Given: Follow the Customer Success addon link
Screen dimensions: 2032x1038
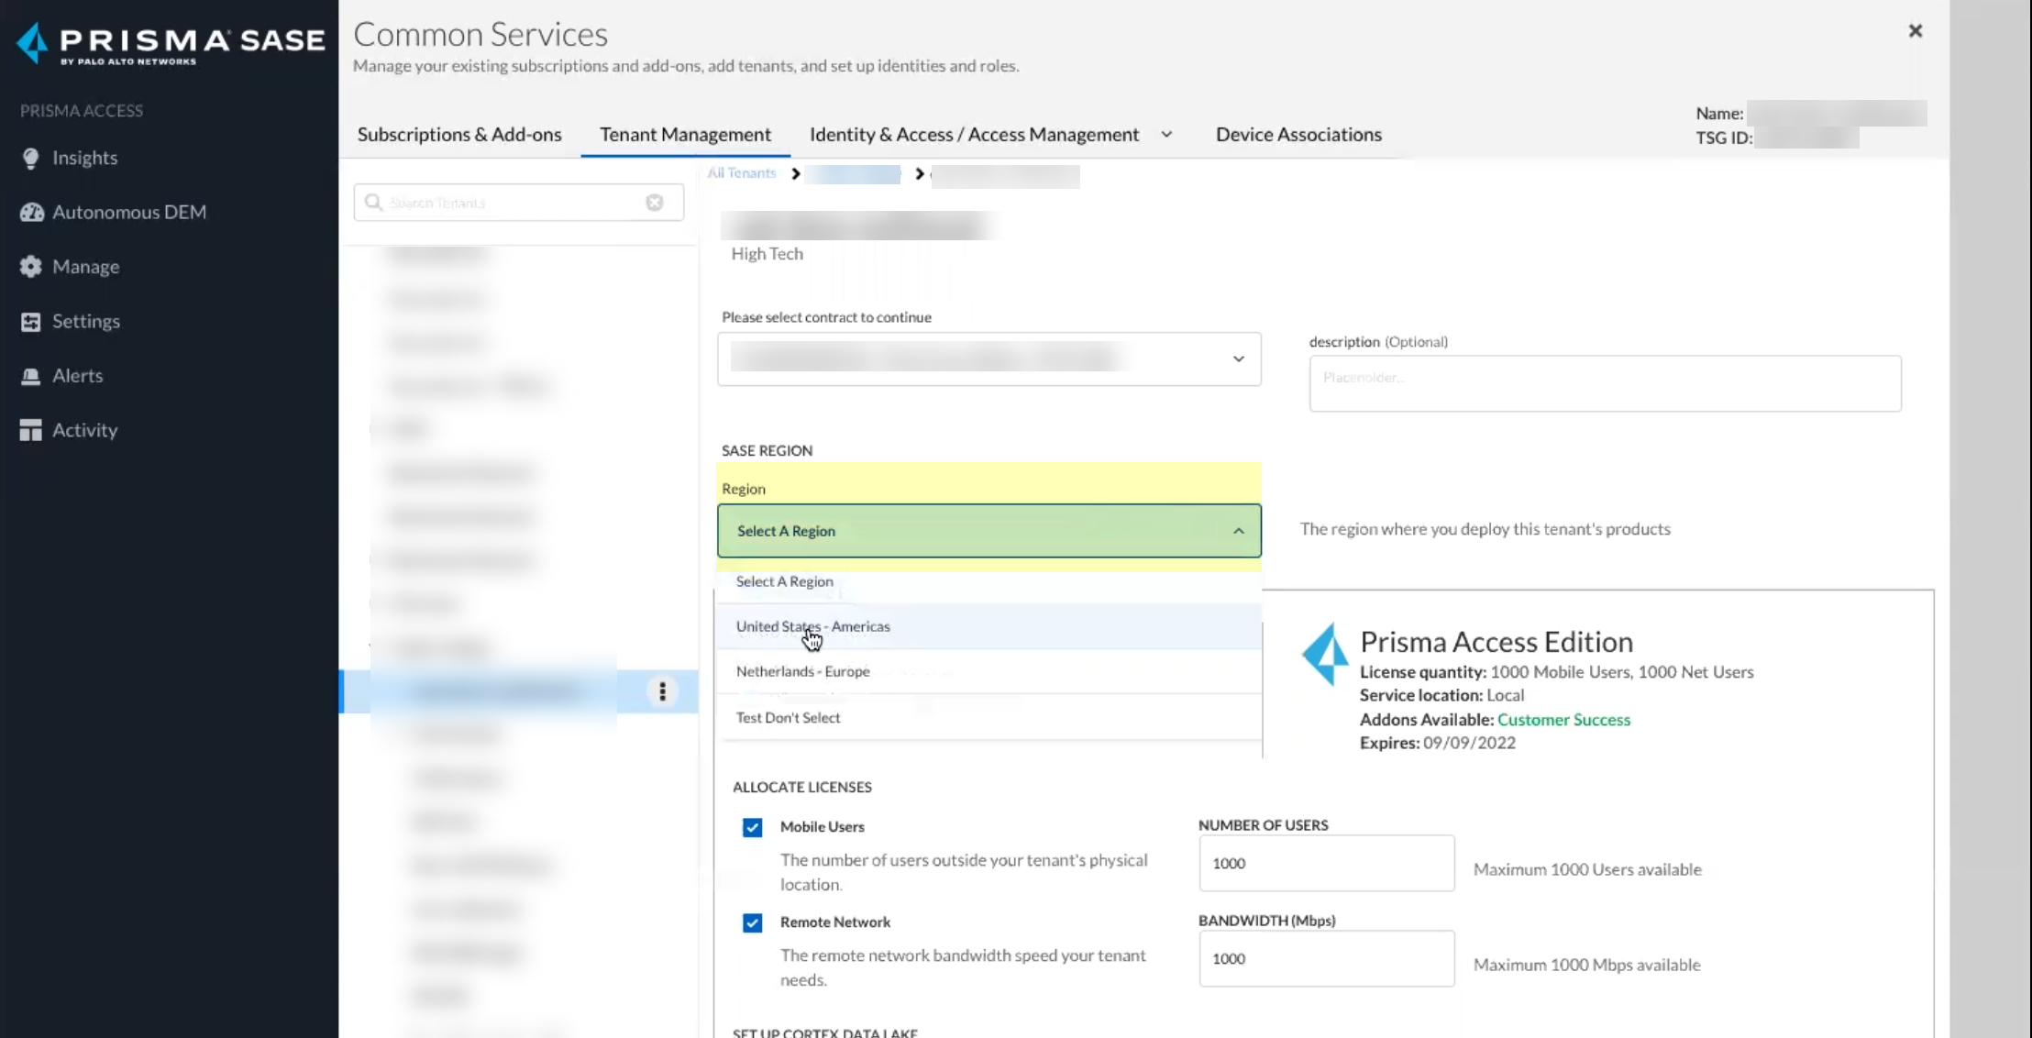Looking at the screenshot, I should point(1563,720).
